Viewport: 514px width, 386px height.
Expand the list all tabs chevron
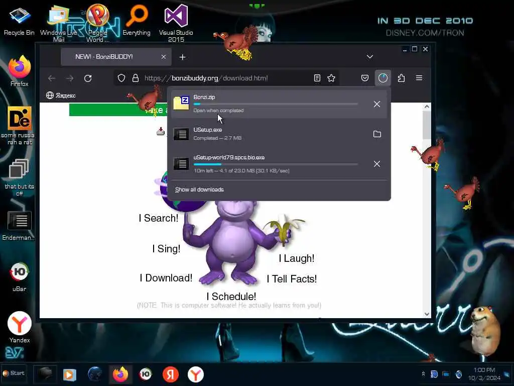370,56
